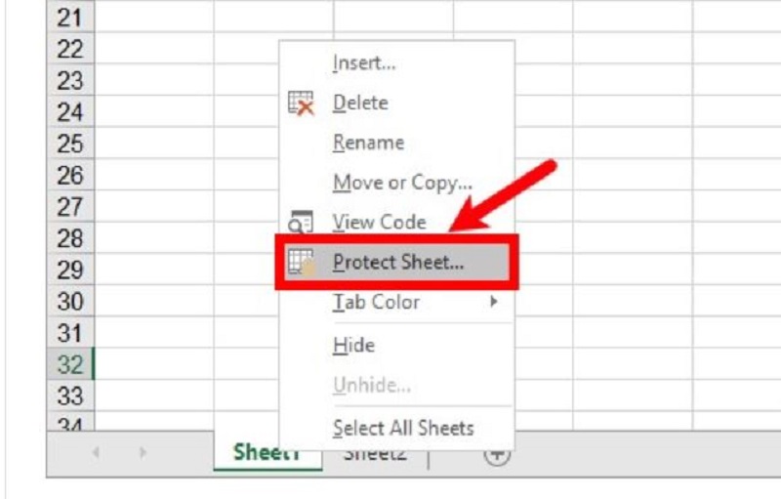Image resolution: width=781 pixels, height=499 pixels.
Task: Click the View Code icon
Action: click(301, 222)
